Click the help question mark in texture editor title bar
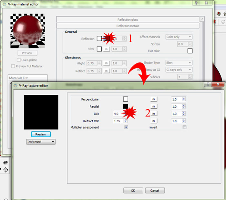226x200 pixels. pos(208,84)
